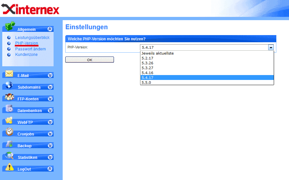Viewport: 289px width, 180px height.
Task: Close the PHP-Version dropdown arrow
Action: coord(271,47)
